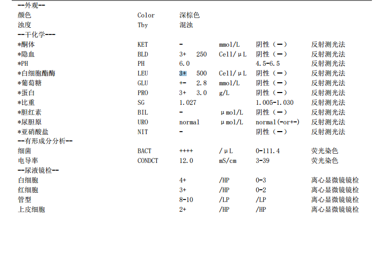Screen dimensions: 378x274
Task: Select the LEU value 500
Action: click(x=202, y=74)
